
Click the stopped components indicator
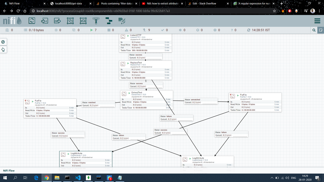pos(109,30)
